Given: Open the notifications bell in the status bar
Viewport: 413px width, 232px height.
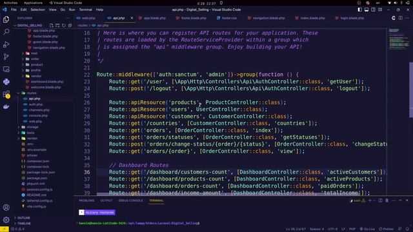Looking at the screenshot, I should (407, 229).
